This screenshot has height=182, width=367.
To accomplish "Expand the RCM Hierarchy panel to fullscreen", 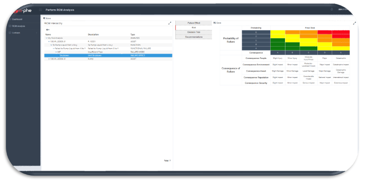I will pyautogui.click(x=169, y=23).
